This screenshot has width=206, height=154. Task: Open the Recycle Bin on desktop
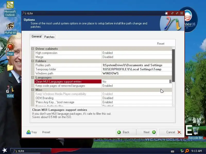click(195, 133)
